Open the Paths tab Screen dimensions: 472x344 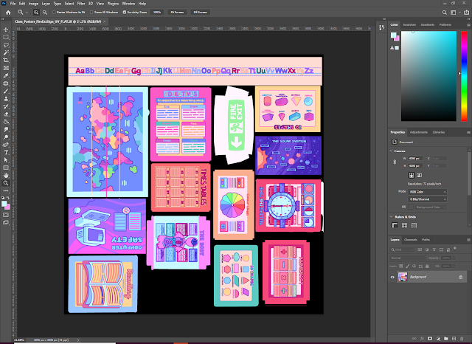pyautogui.click(x=426, y=240)
